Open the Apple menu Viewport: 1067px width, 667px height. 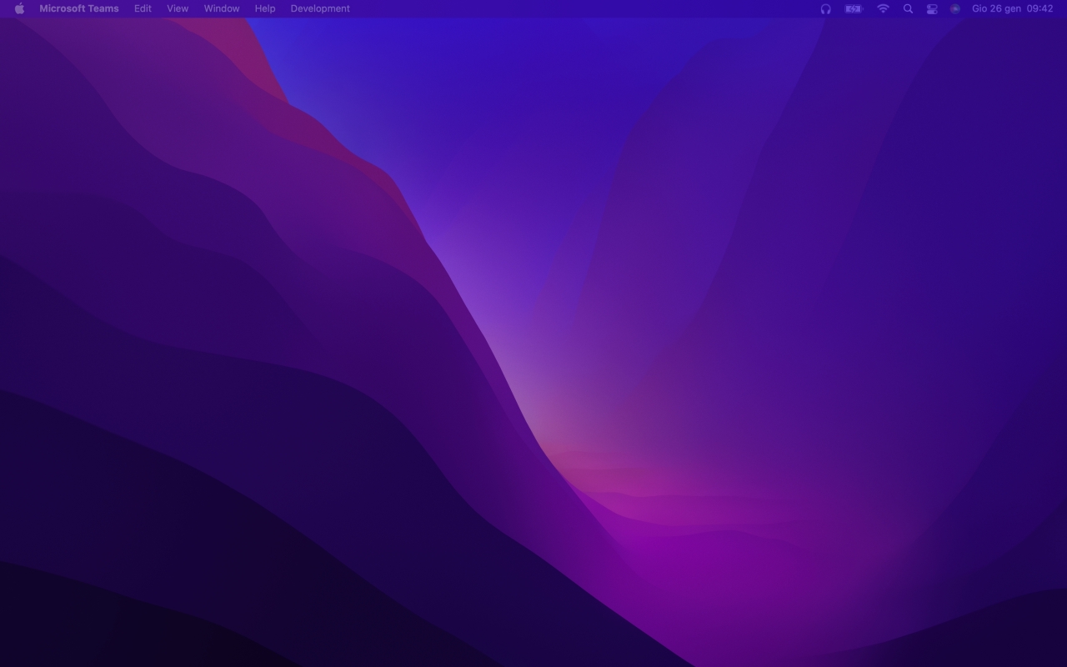click(19, 8)
